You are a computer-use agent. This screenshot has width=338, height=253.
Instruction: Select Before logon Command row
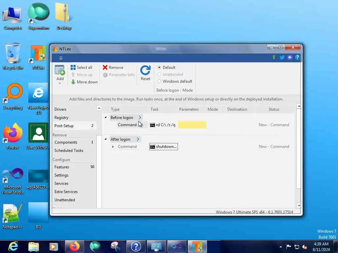pyautogui.click(x=127, y=125)
